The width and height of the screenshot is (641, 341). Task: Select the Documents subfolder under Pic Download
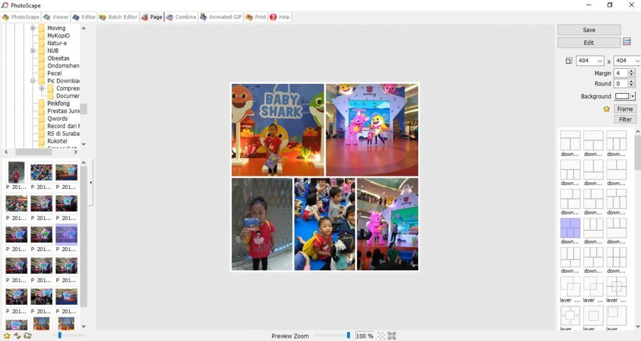(68, 96)
